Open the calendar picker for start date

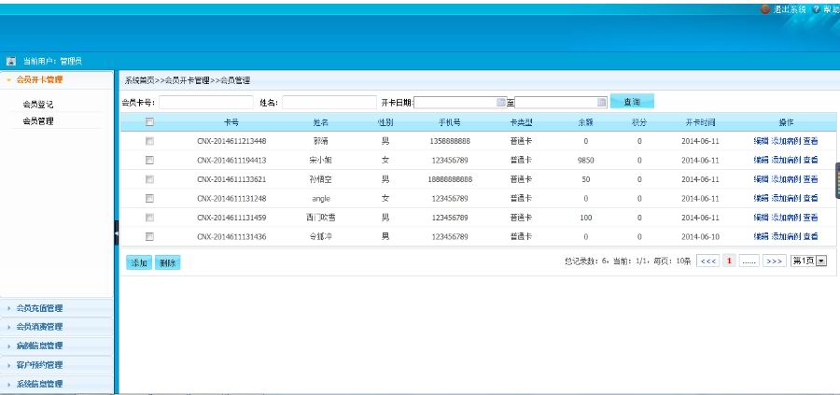[x=501, y=102]
